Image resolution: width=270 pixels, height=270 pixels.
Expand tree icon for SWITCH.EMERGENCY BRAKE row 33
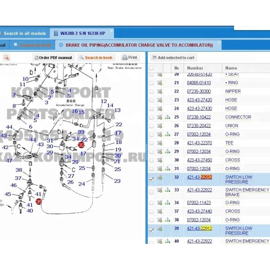pyautogui.click(x=167, y=192)
